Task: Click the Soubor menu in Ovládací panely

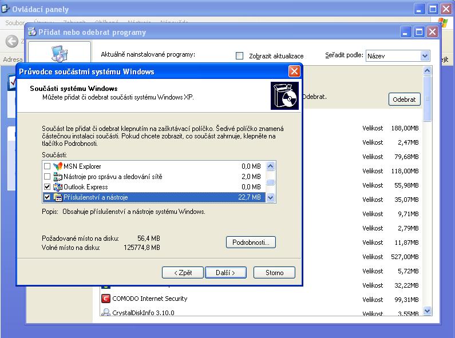Action: coord(14,23)
